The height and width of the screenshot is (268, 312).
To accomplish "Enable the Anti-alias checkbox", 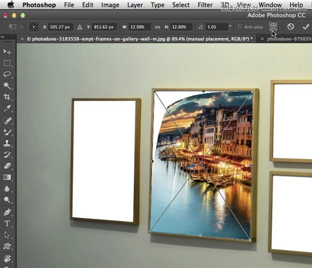I will pyautogui.click(x=240, y=26).
